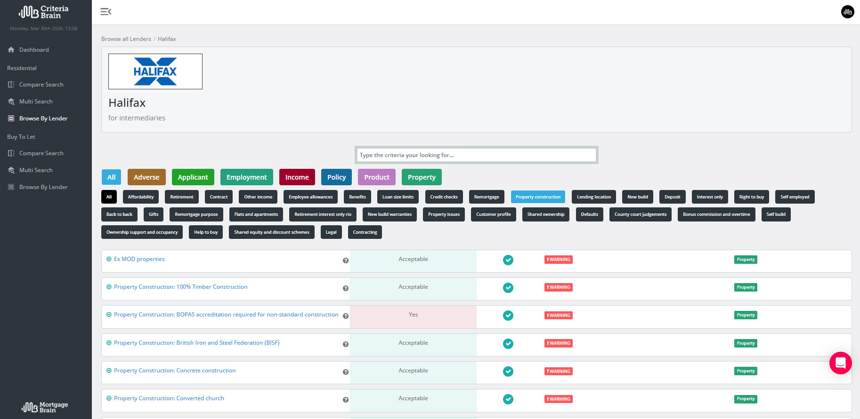Click the WARNING badge on Ex MOD properties
Image resolution: width=860 pixels, height=419 pixels.
(x=559, y=260)
